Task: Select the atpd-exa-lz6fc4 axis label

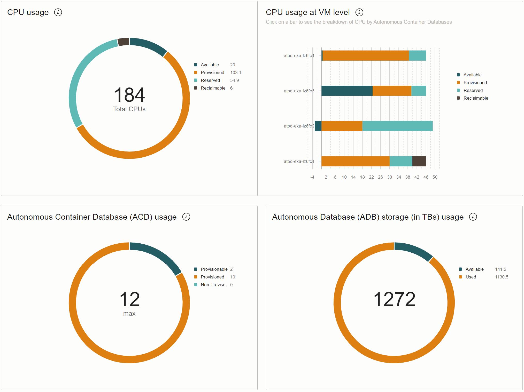Action: click(x=299, y=56)
